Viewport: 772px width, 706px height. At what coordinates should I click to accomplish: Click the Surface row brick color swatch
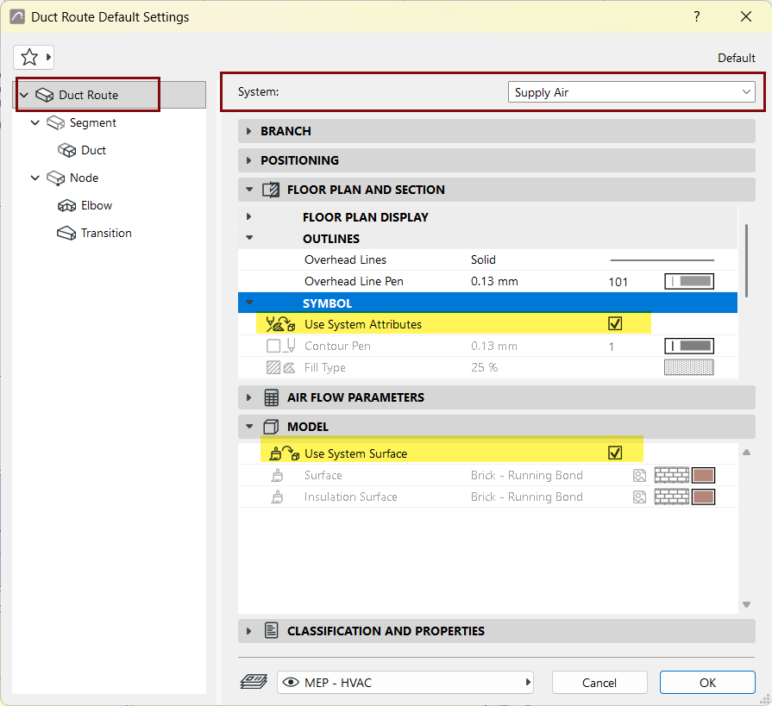(703, 475)
